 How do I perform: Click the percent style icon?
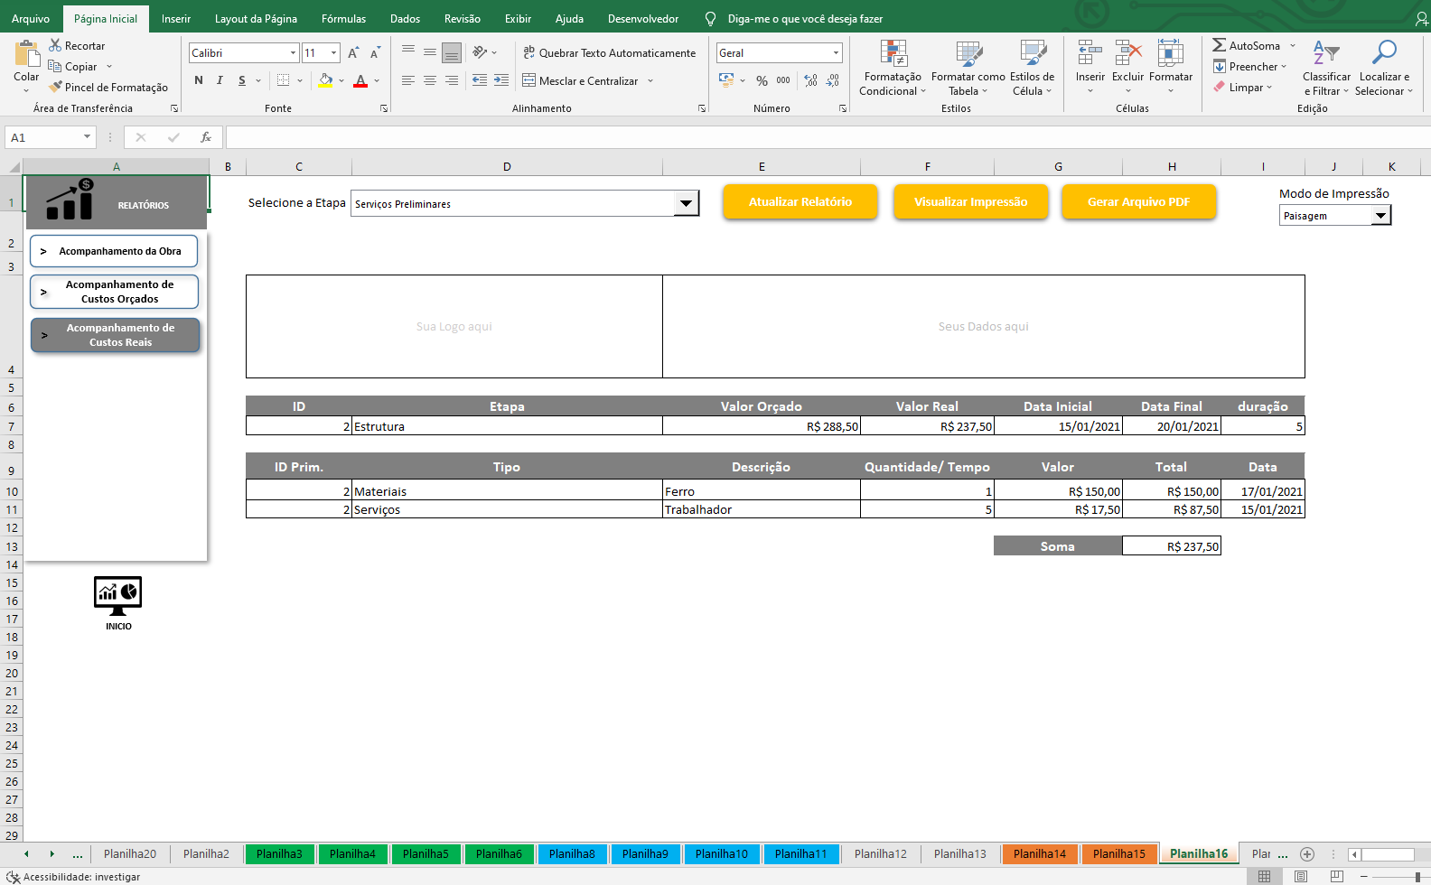[x=762, y=81]
